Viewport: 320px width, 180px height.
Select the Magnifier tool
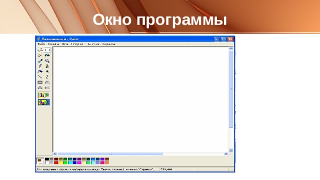[x=47, y=61]
